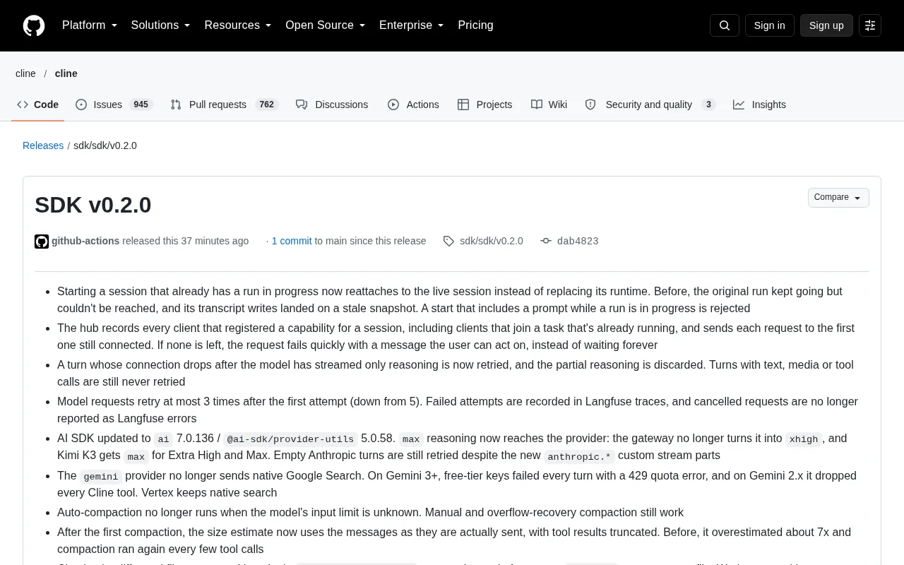The height and width of the screenshot is (565, 904).
Task: Open the Security and quality tab
Action: tap(650, 105)
